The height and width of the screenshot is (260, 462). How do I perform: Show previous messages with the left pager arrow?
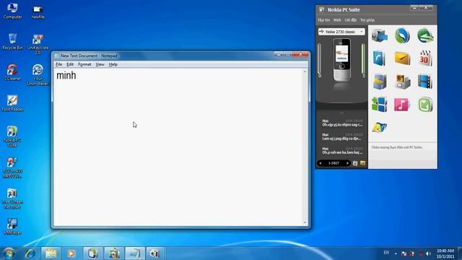(x=321, y=163)
